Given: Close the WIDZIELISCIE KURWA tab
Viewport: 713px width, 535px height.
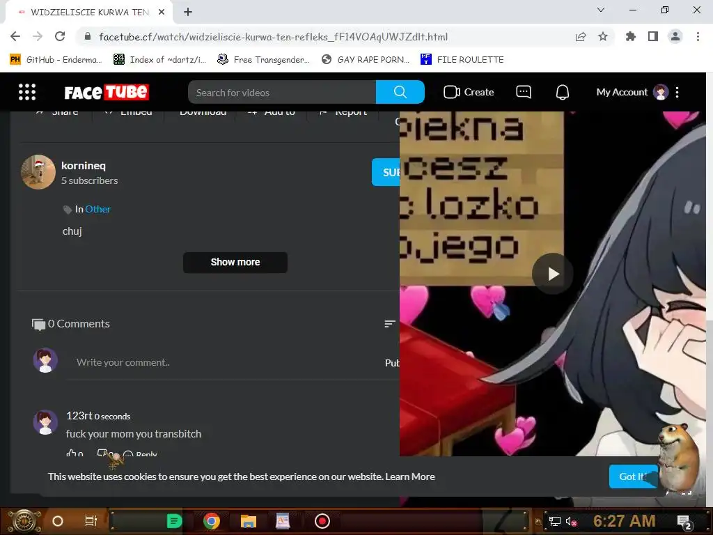Looking at the screenshot, I should click(x=162, y=12).
